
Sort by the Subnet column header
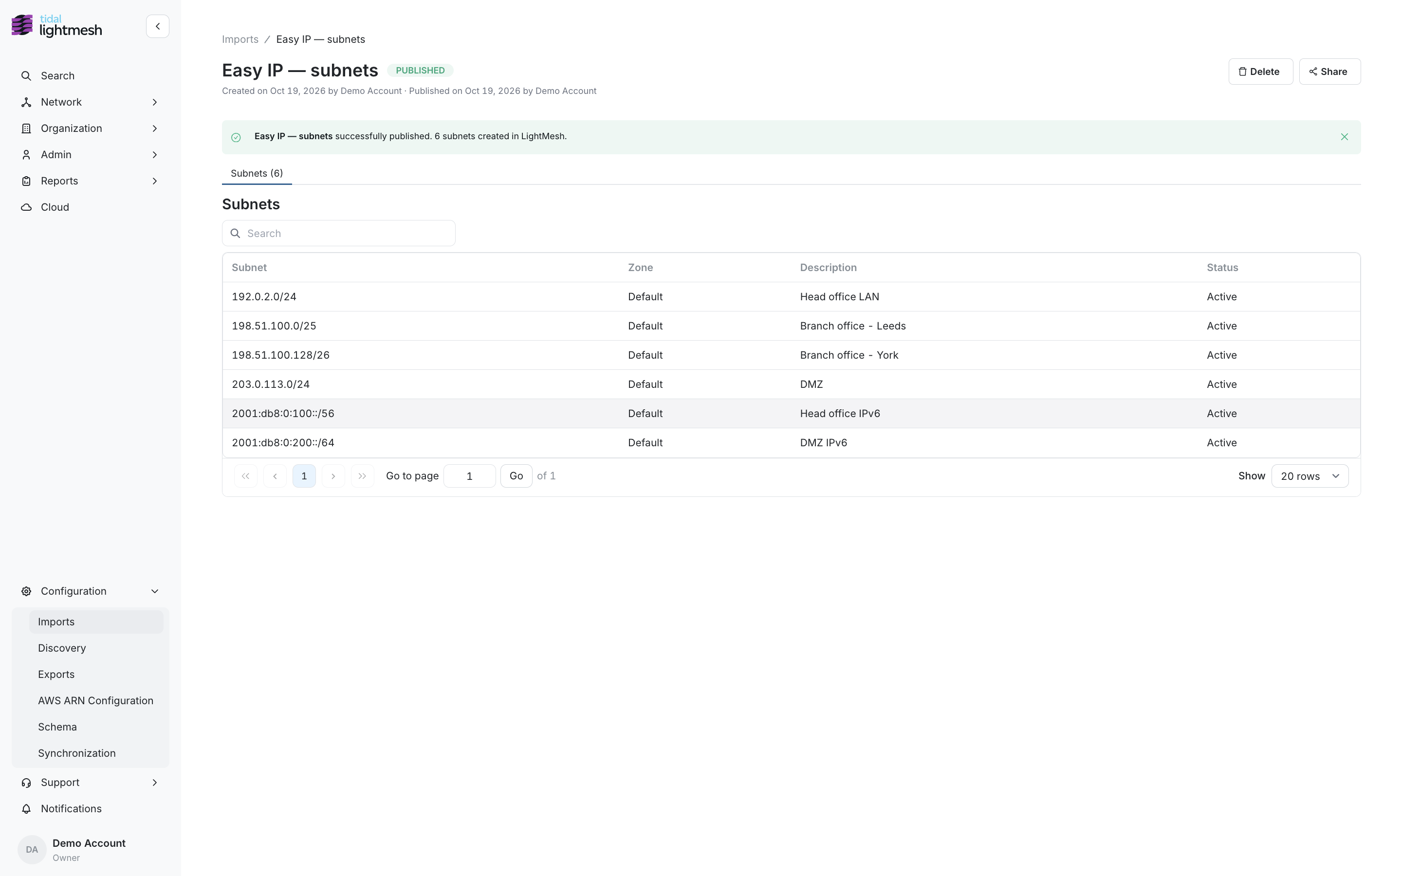point(249,267)
